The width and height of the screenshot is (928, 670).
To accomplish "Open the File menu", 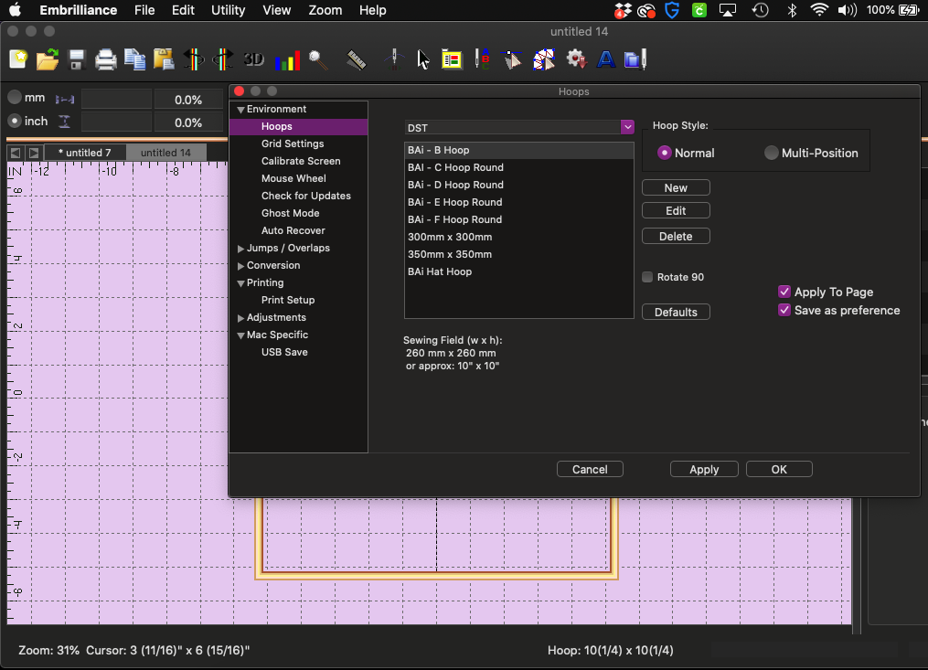I will click(144, 10).
